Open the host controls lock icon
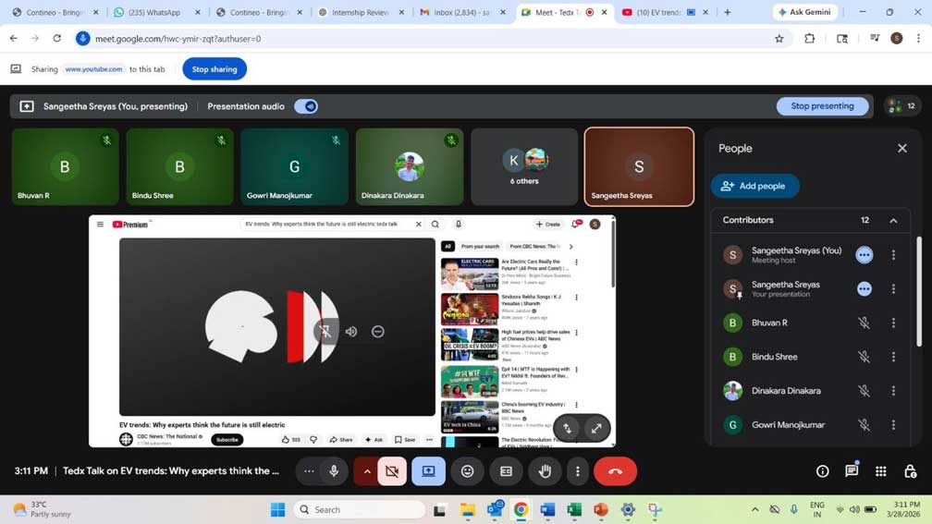 910,471
